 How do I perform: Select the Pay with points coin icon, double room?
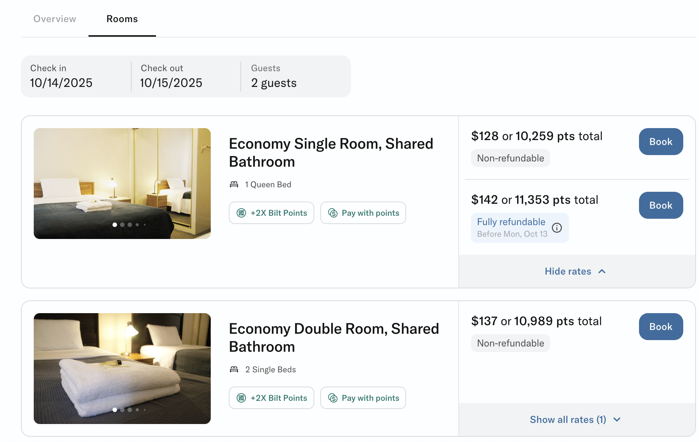[x=333, y=398]
